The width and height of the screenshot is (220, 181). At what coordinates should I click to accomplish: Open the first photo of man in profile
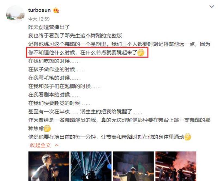[49, 166]
